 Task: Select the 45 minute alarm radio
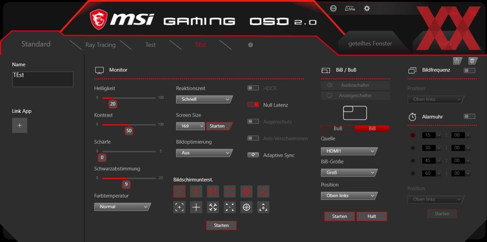[x=413, y=160]
